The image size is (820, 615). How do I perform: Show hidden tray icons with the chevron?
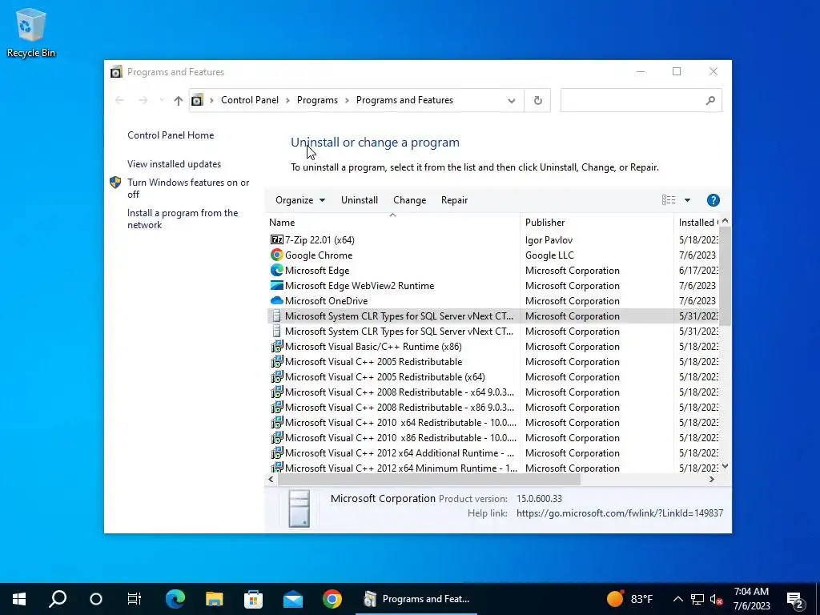click(677, 599)
